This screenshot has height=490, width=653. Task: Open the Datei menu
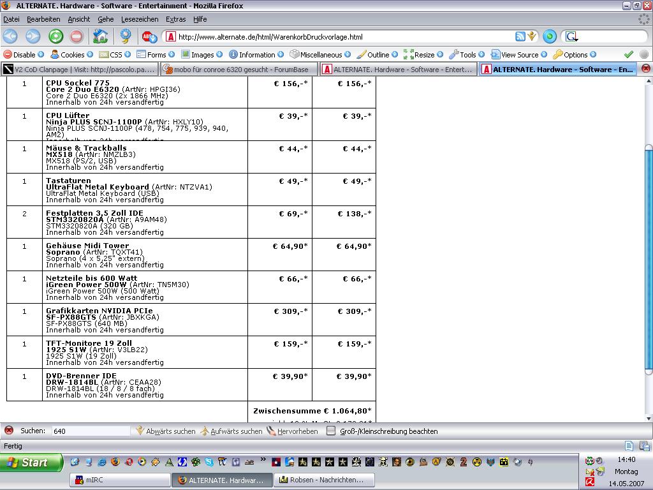point(11,19)
